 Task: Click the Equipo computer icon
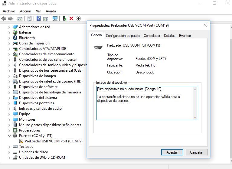(x=15, y=114)
